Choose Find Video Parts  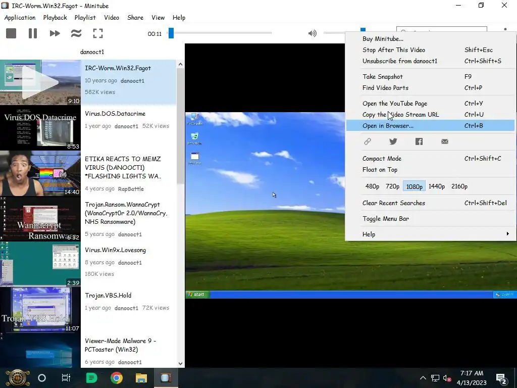[x=430, y=88]
